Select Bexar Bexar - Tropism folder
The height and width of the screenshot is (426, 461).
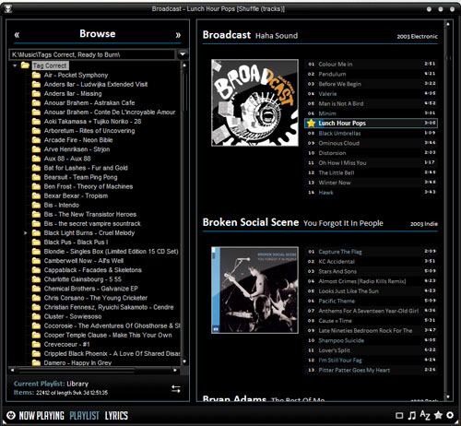[76, 195]
